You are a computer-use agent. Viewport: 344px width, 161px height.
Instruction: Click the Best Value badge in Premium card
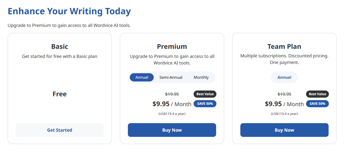pos(205,94)
